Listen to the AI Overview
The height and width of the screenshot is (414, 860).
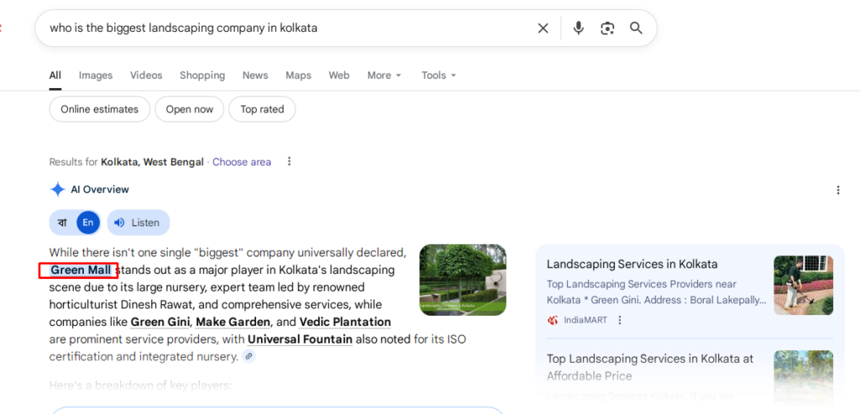point(139,222)
